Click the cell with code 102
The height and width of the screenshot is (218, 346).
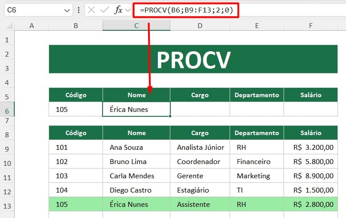[76, 161]
